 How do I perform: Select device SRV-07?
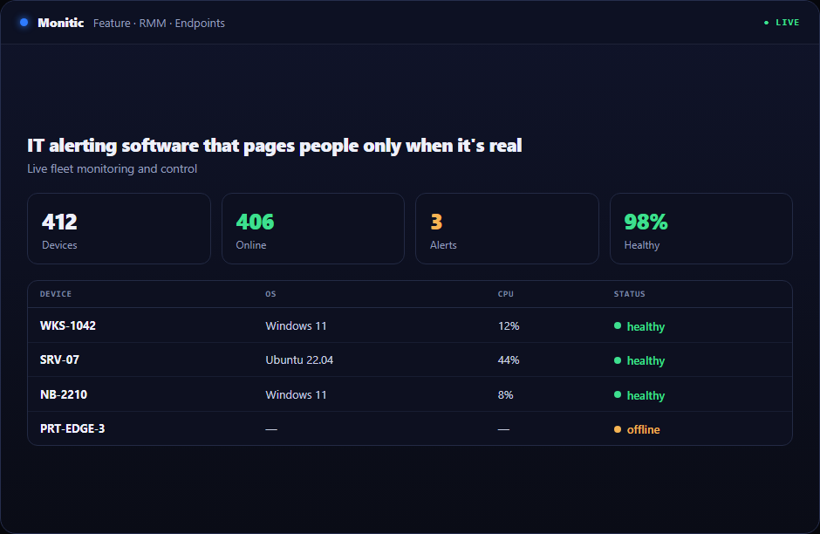click(x=59, y=359)
